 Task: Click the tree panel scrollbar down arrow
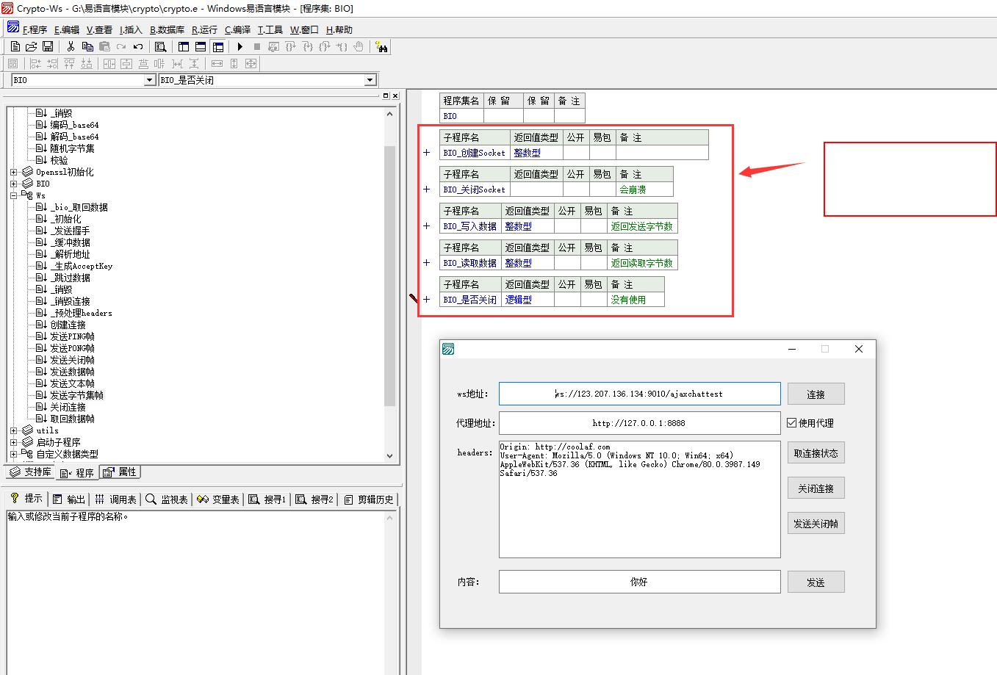[x=389, y=455]
